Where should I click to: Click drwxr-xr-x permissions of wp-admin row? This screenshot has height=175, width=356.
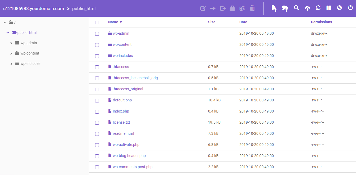click(319, 33)
